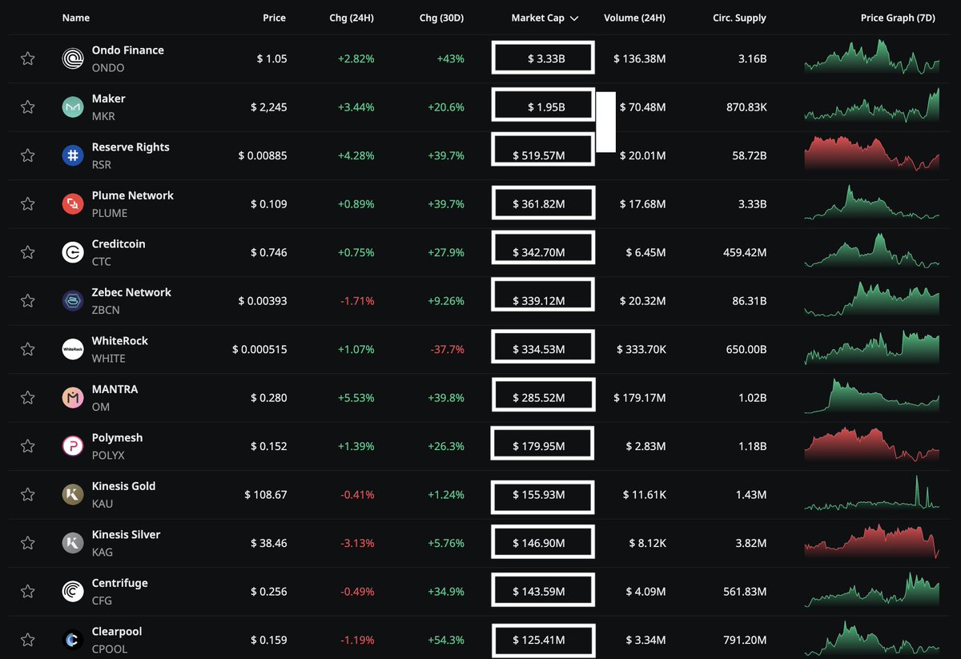The width and height of the screenshot is (961, 659).
Task: Open Kinesis Gold asset page
Action: pos(123,486)
